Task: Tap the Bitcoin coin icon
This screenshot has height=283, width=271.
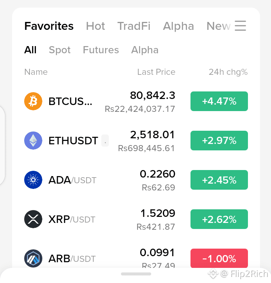Action: pyautogui.click(x=33, y=101)
